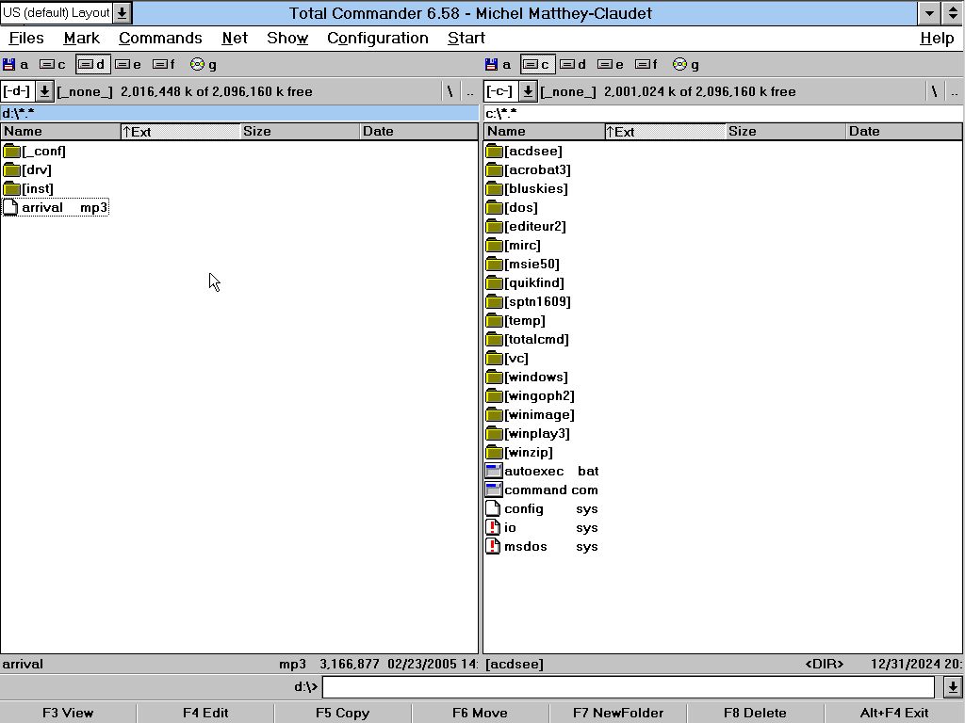Select floppy drive a in left panel
Viewport: 965px width, 723px height.
click(15, 64)
